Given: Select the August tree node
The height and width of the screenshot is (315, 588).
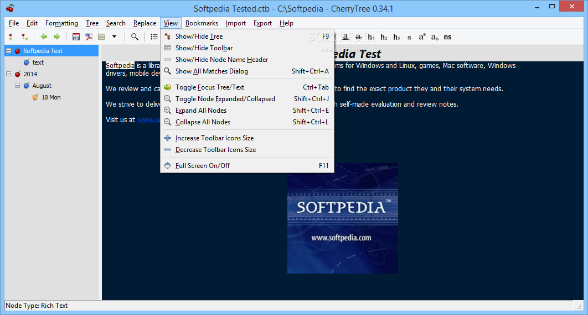Looking at the screenshot, I should click(x=42, y=86).
